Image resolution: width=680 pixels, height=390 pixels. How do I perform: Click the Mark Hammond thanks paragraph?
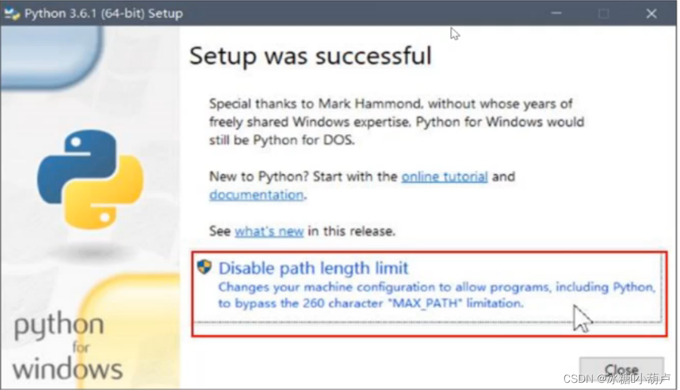396,121
